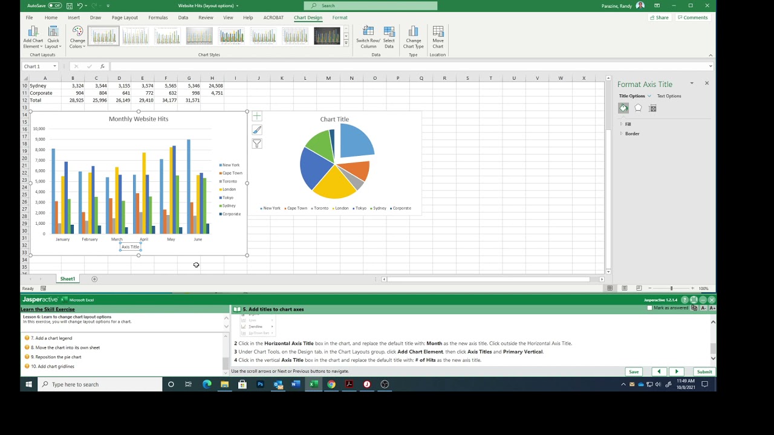Switch to Text Options tab

[669, 96]
